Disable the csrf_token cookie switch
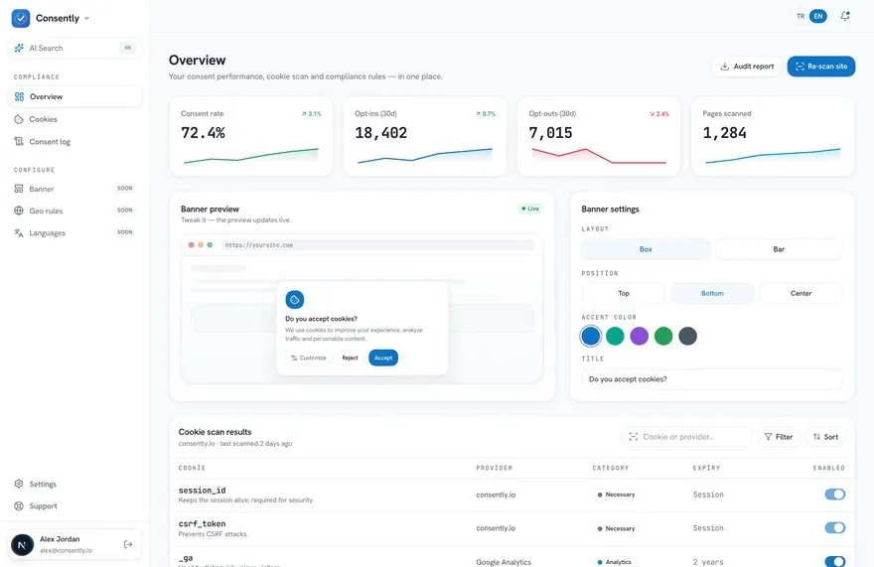 pyautogui.click(x=835, y=528)
